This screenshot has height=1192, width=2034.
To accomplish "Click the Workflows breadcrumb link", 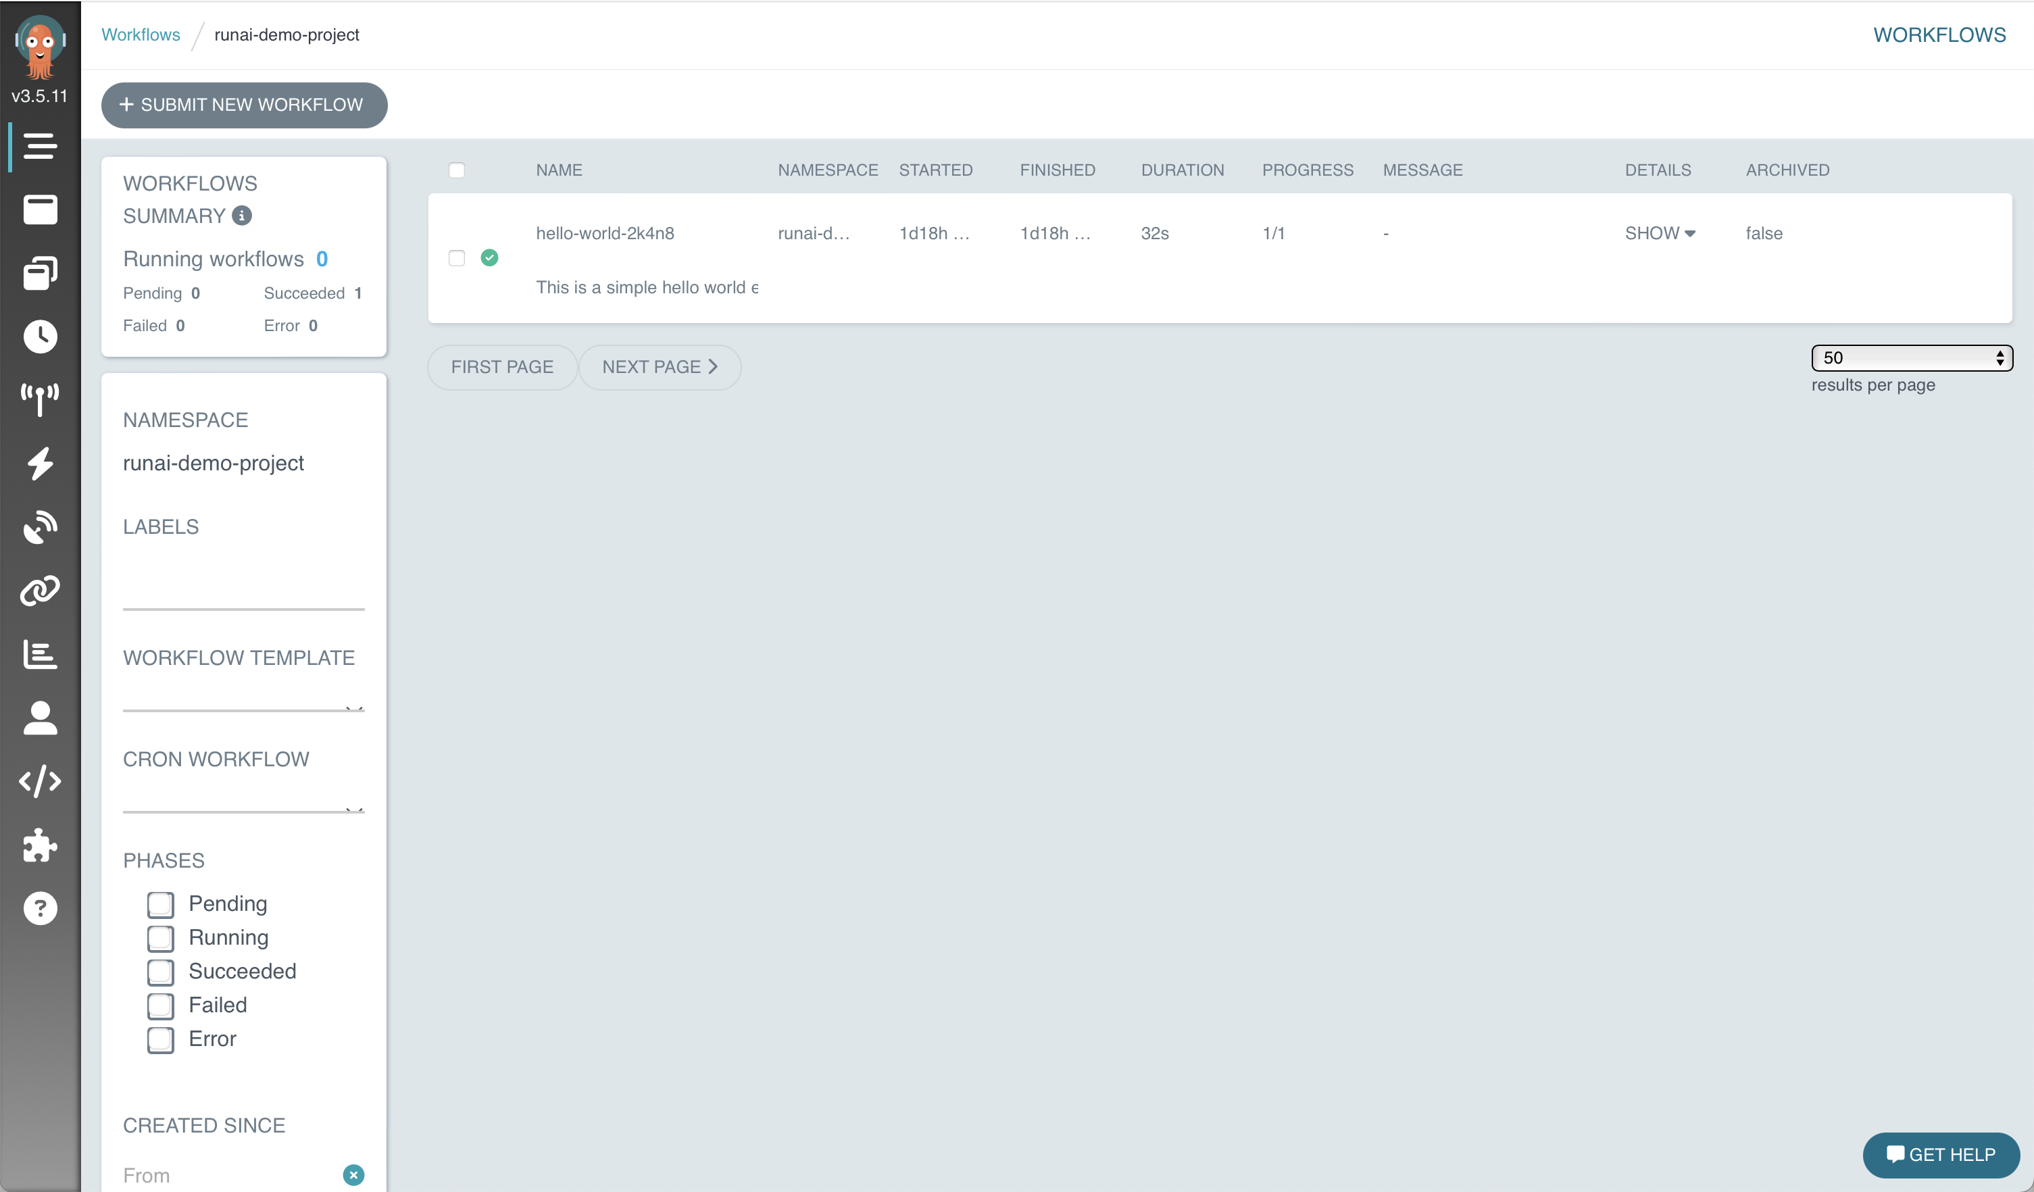I will click(x=141, y=34).
